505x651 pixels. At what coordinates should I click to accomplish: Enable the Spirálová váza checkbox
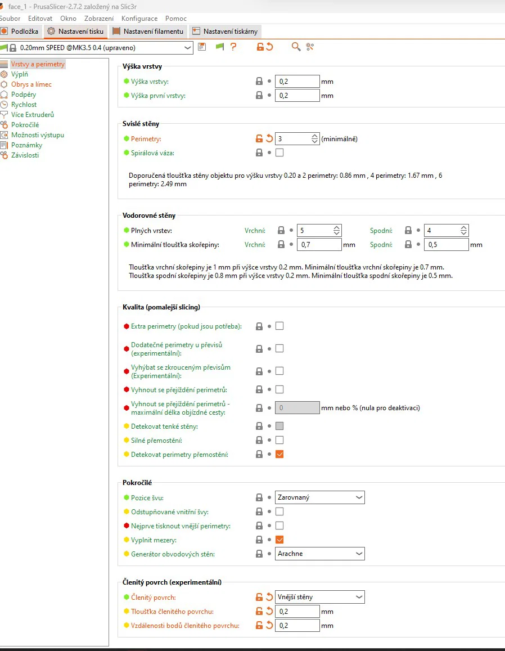(279, 153)
